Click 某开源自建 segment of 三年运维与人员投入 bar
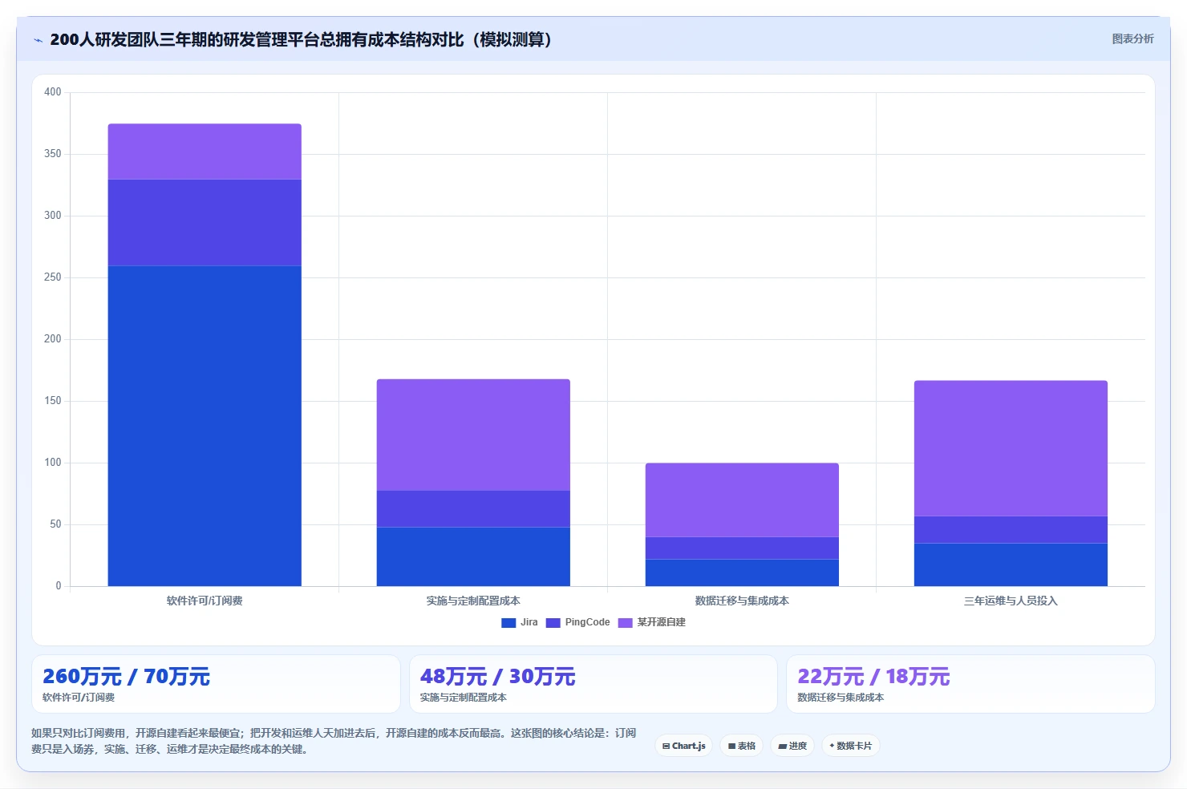Image resolution: width=1187 pixels, height=789 pixels. (x=1011, y=448)
